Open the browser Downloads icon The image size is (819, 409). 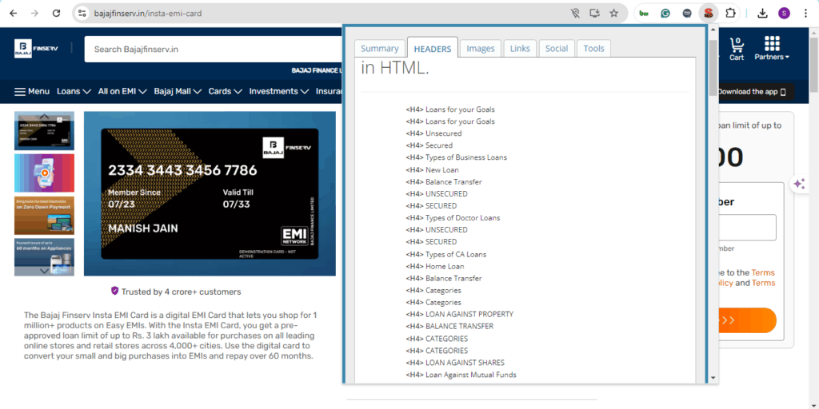[762, 14]
